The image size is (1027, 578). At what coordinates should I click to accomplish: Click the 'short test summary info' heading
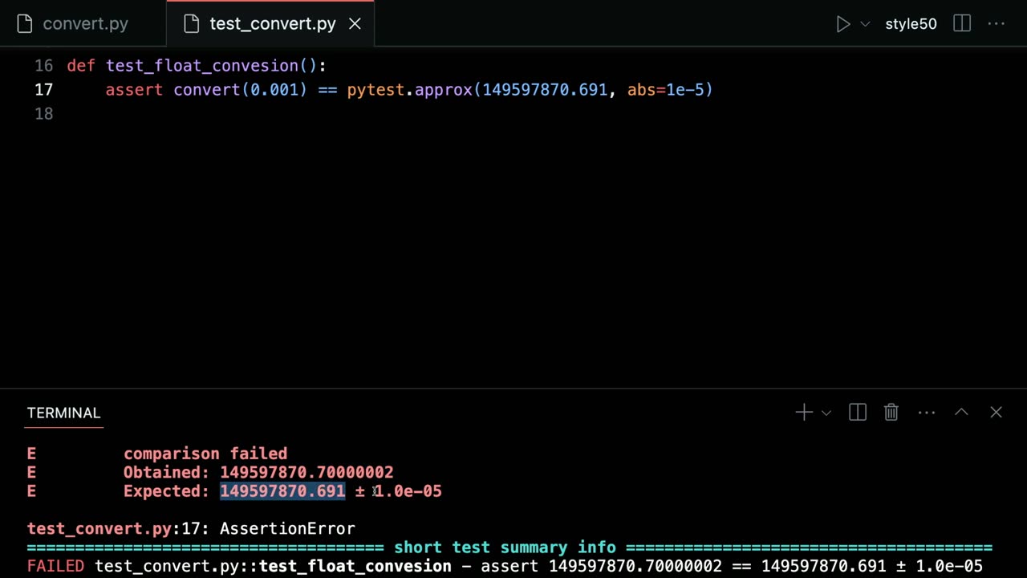[505, 547]
